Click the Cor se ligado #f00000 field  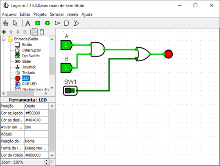36,113
